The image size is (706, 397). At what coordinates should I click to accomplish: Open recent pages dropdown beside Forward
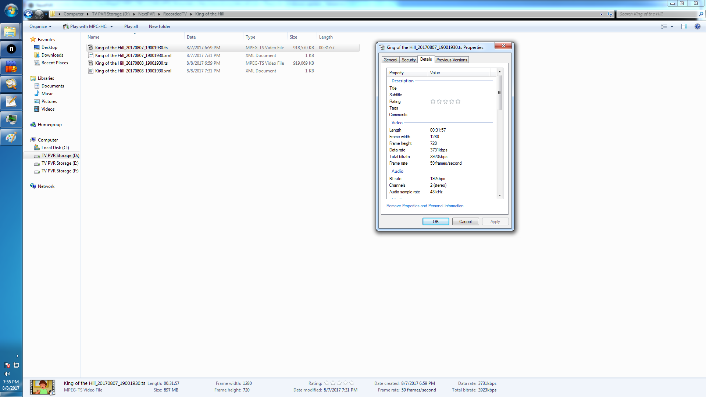click(46, 14)
